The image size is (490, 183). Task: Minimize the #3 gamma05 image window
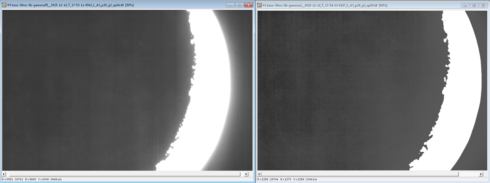click(x=230, y=5)
